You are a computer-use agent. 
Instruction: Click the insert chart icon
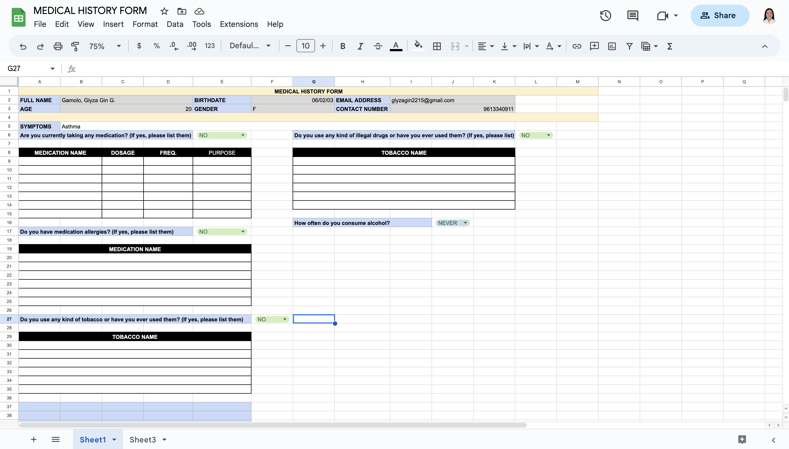click(612, 46)
